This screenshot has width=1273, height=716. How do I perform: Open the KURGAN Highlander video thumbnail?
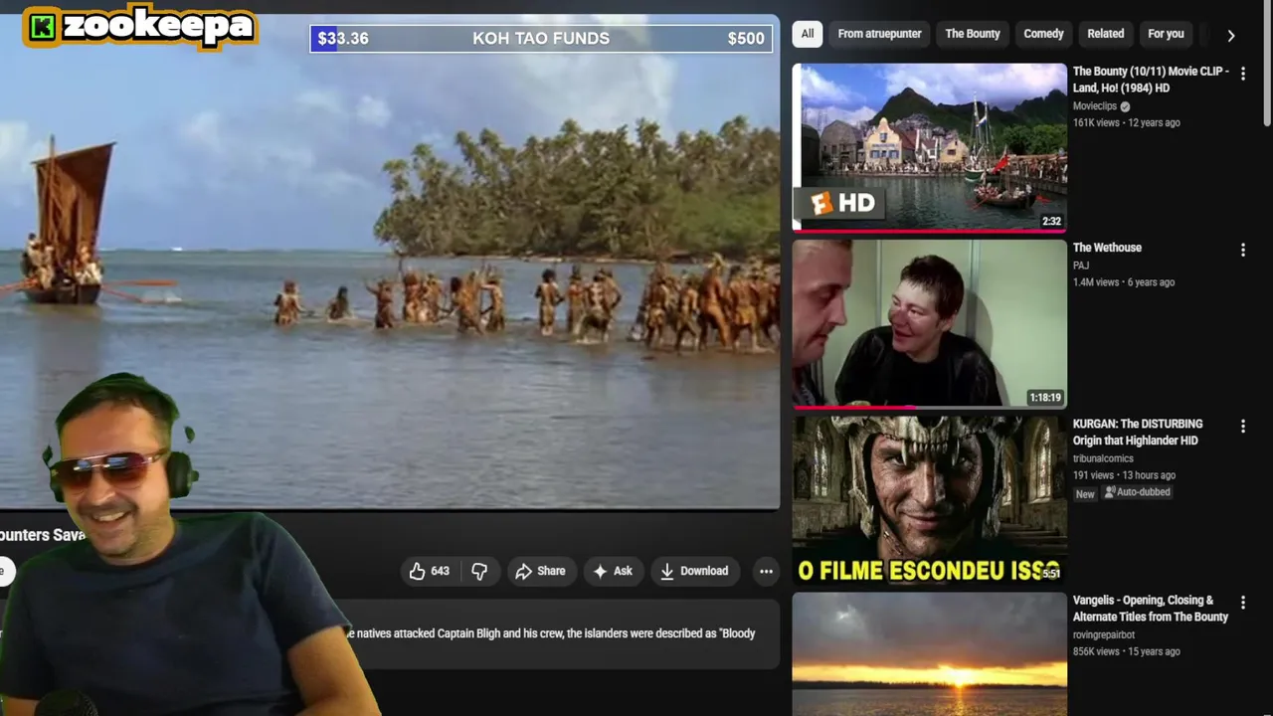(929, 499)
